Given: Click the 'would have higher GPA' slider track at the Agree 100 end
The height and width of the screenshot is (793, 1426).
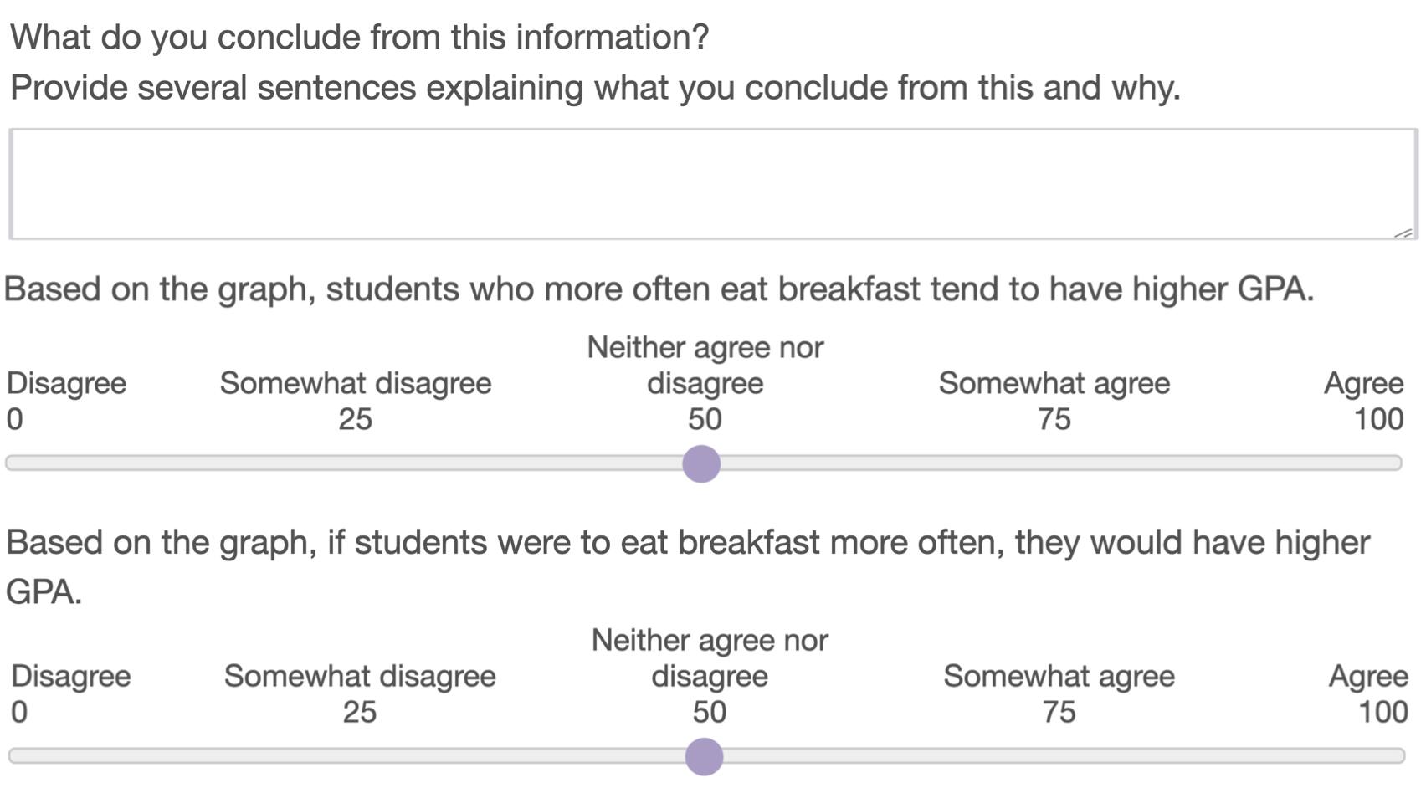Looking at the screenshot, I should click(x=1397, y=756).
